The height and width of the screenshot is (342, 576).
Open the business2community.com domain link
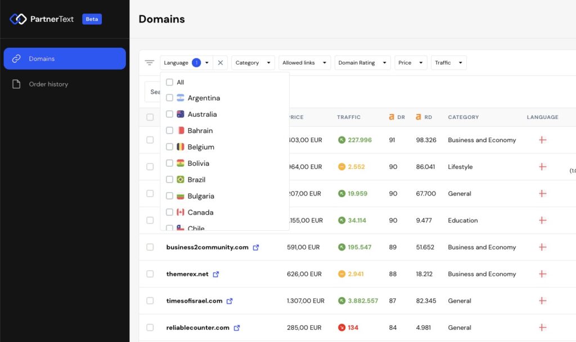207,247
